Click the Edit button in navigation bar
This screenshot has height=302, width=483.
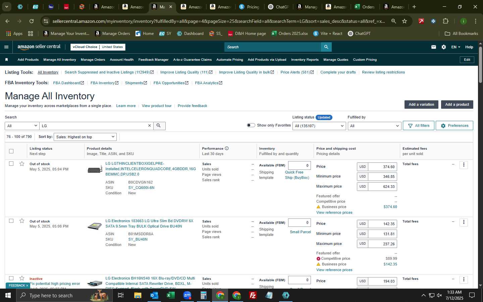tap(467, 60)
